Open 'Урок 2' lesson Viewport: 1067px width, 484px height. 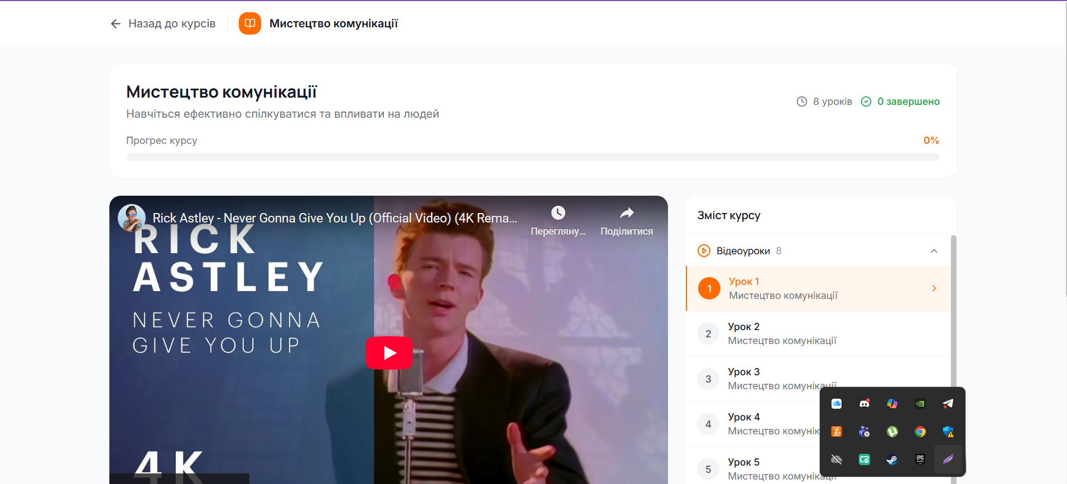point(818,334)
